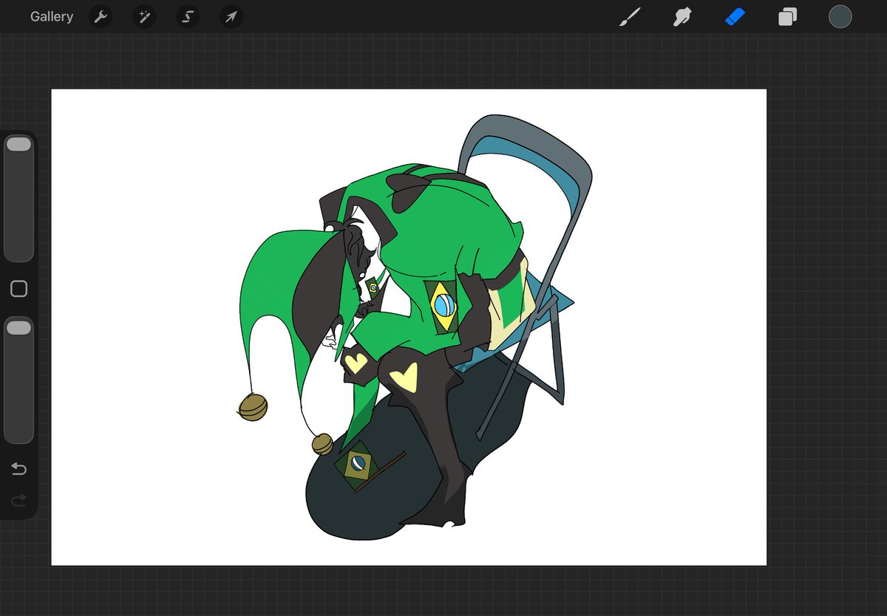
Task: Open the Layers panel
Action: [787, 16]
